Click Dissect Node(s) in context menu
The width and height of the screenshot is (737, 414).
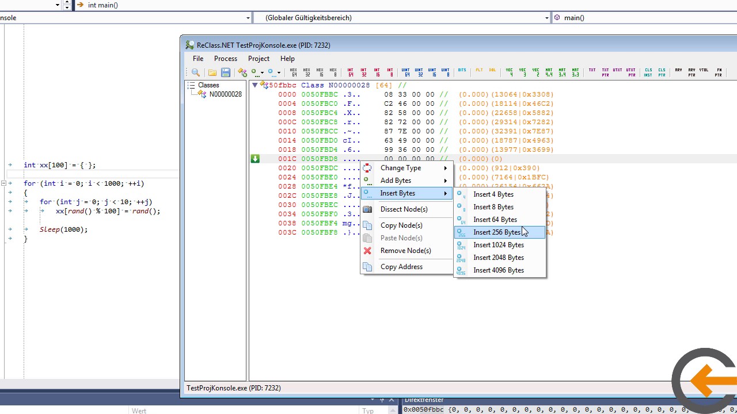[407, 209]
